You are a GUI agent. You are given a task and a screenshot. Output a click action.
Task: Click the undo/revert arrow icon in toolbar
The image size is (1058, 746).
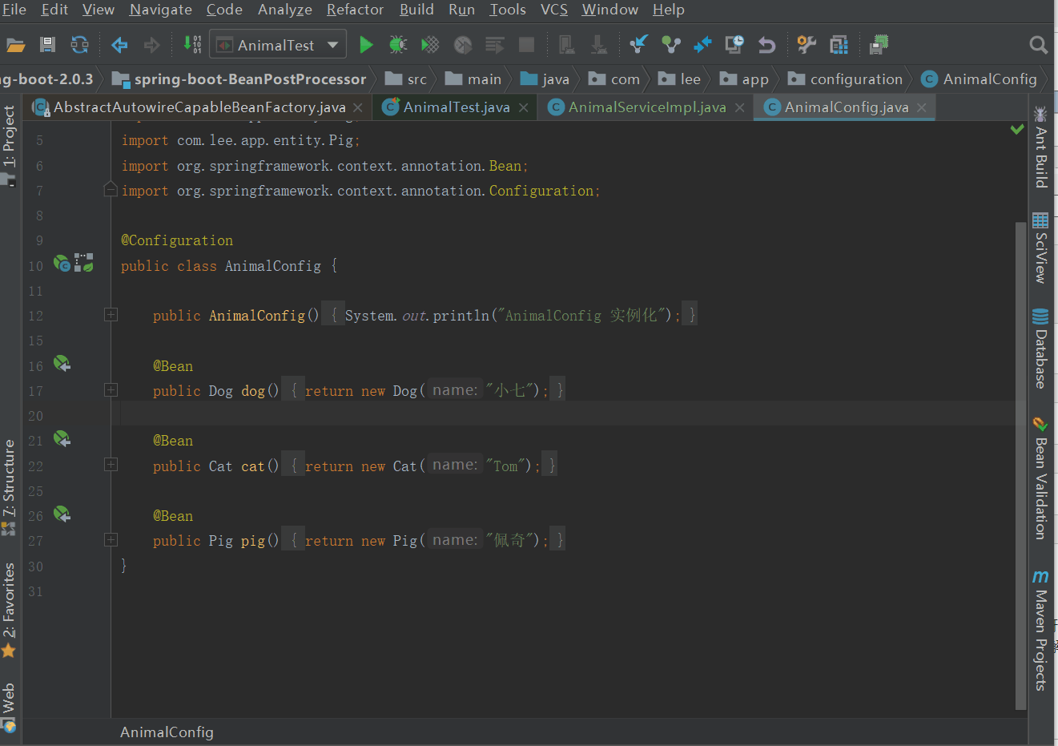tap(766, 45)
